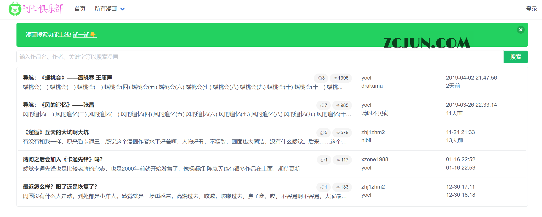Open thread 最近怎么样?阳了还是恢复了?
The width and height of the screenshot is (542, 217).
[x=60, y=187]
